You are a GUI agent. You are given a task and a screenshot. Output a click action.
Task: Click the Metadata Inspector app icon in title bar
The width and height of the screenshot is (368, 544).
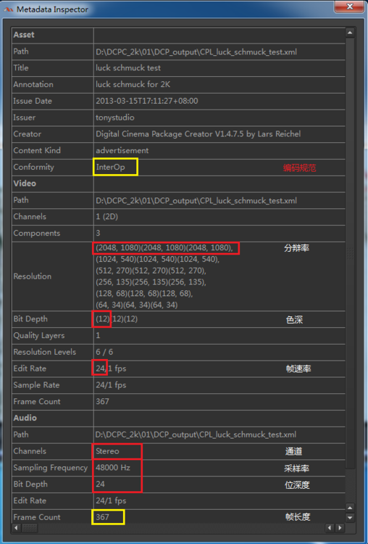[8, 9]
